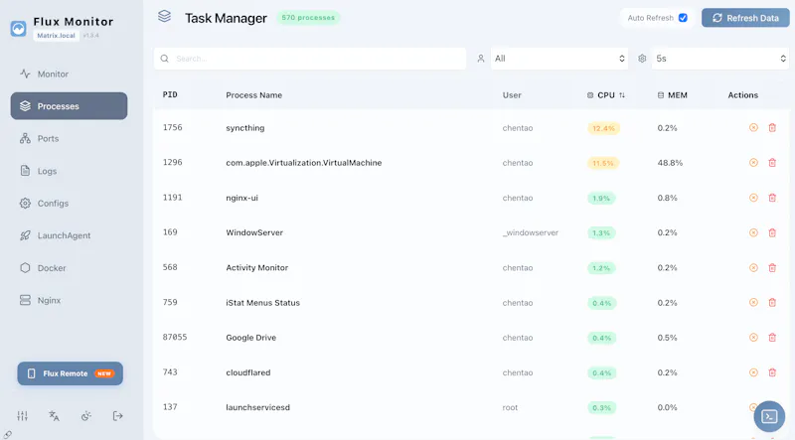The image size is (795, 440).
Task: Open Configs from the sidebar
Action: (x=69, y=204)
